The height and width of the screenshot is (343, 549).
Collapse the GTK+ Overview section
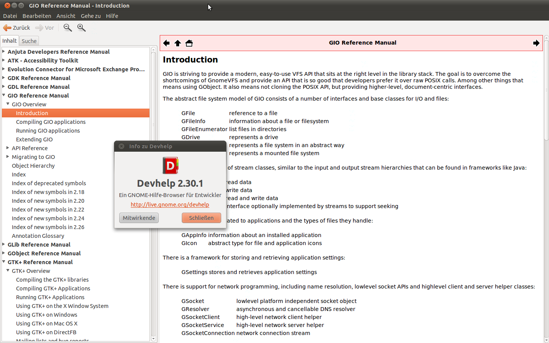pyautogui.click(x=8, y=271)
